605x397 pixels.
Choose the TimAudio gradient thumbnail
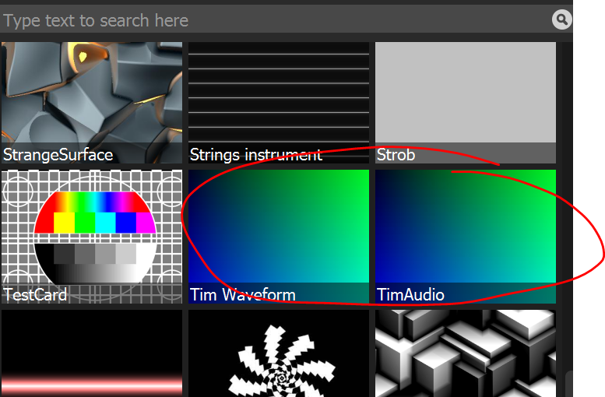pos(466,226)
